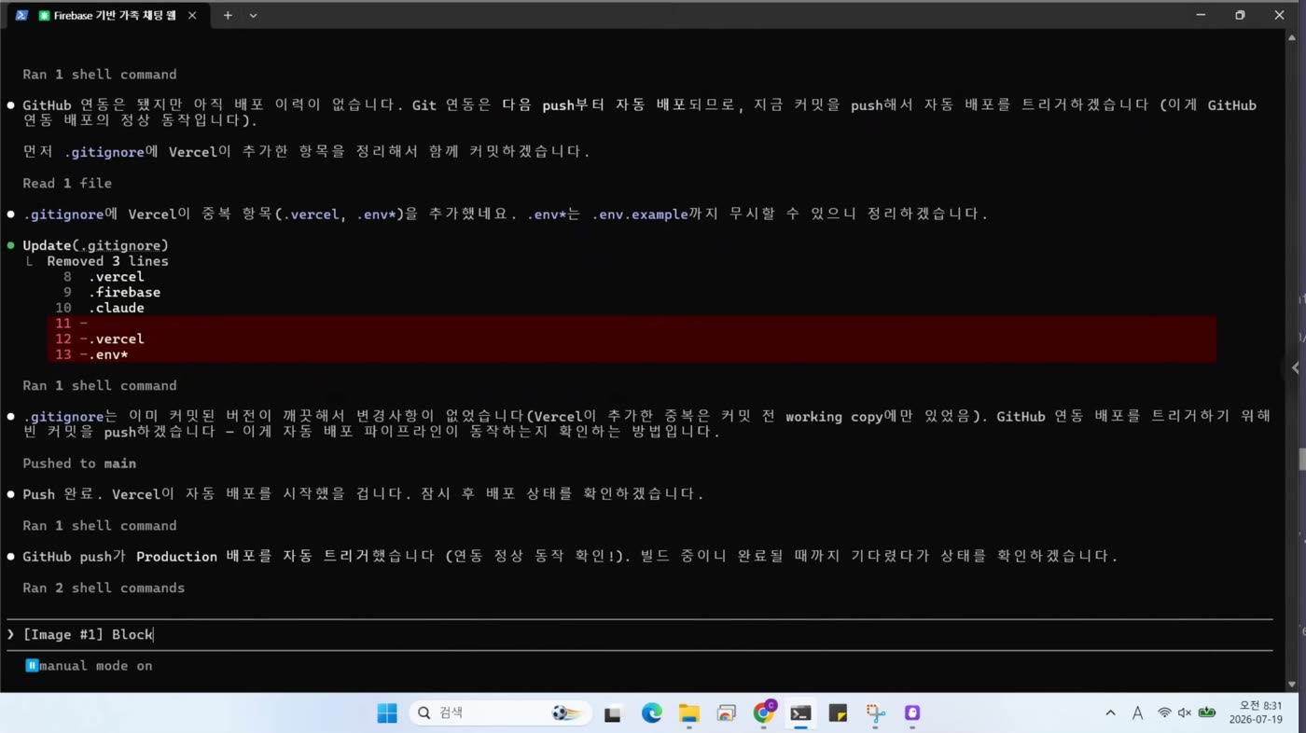
Task: Click the pause icon beside manual mode
Action: point(32,666)
